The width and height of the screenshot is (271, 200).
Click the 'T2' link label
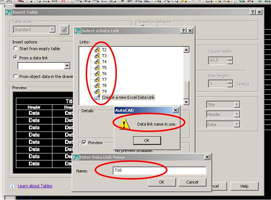click(104, 50)
